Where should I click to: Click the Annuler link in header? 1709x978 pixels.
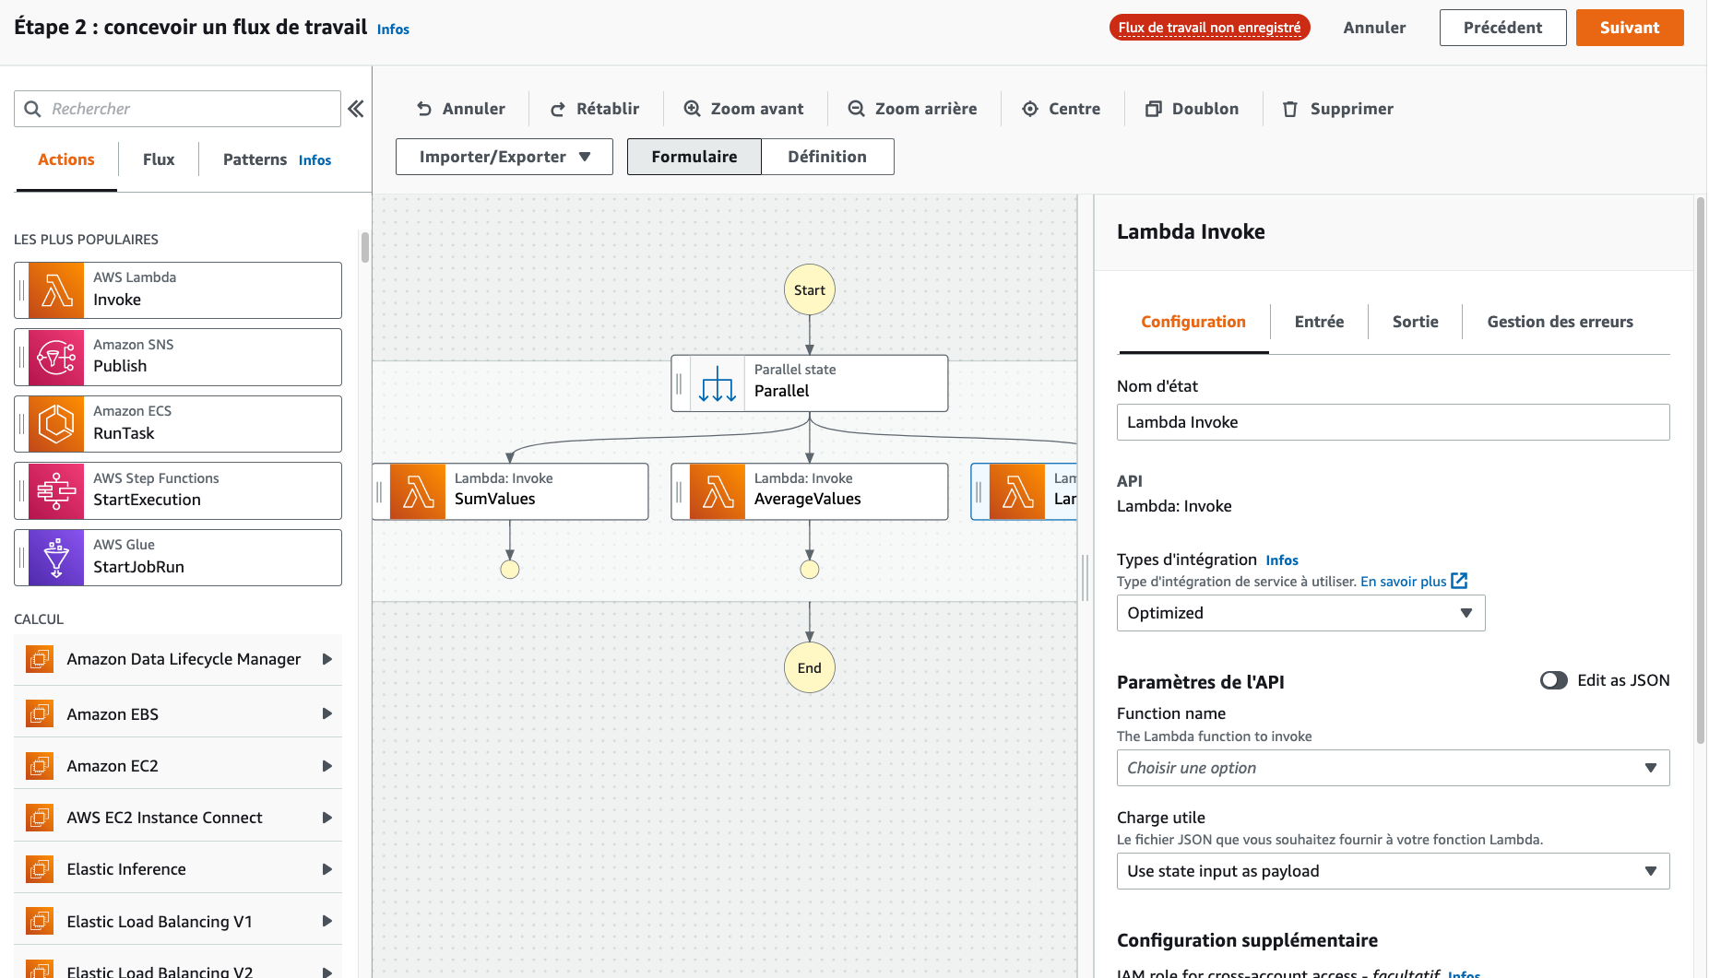coord(1374,28)
